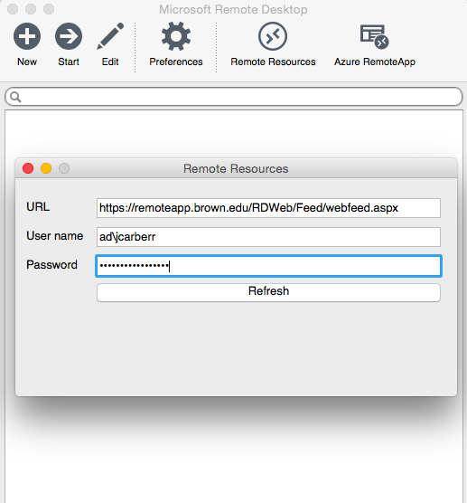Minimize the Remote Resources dialog with yellow button
Image resolution: width=467 pixels, height=503 pixels.
click(x=46, y=168)
